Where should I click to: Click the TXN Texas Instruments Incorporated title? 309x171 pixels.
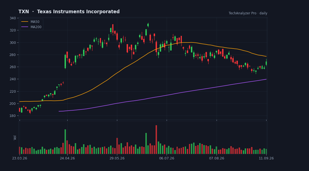[x=69, y=12]
